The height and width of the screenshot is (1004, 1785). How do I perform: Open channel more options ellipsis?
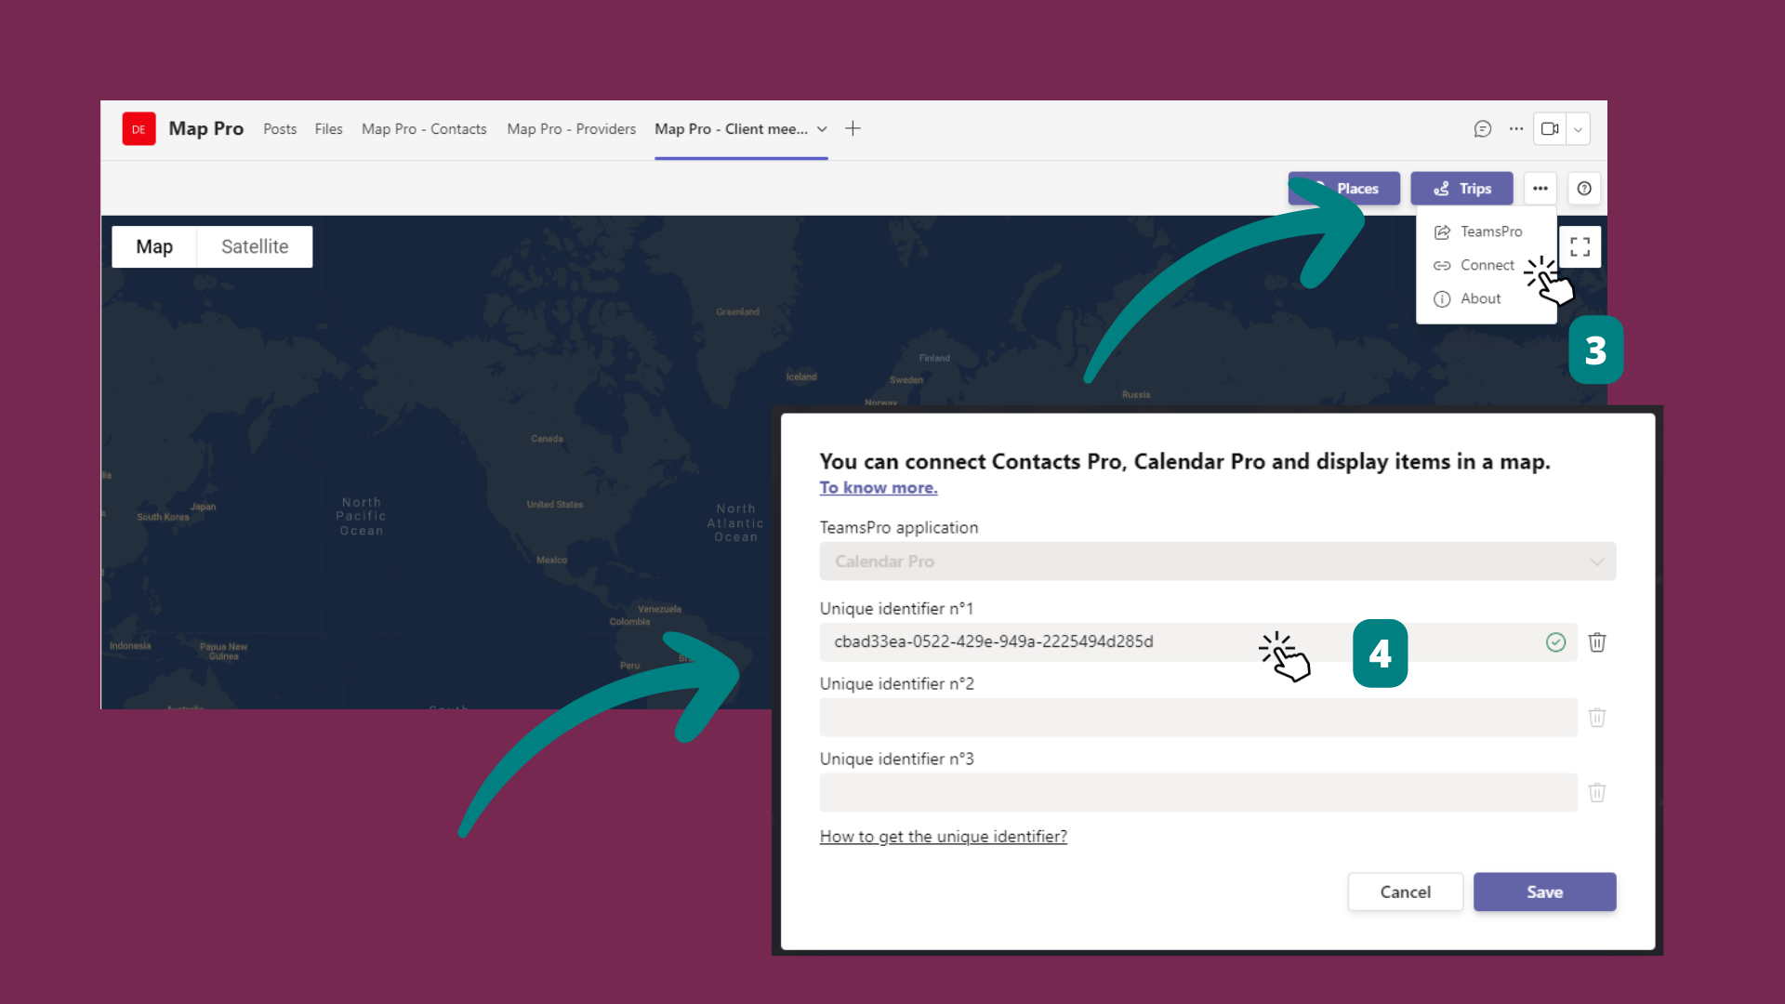(x=1516, y=129)
